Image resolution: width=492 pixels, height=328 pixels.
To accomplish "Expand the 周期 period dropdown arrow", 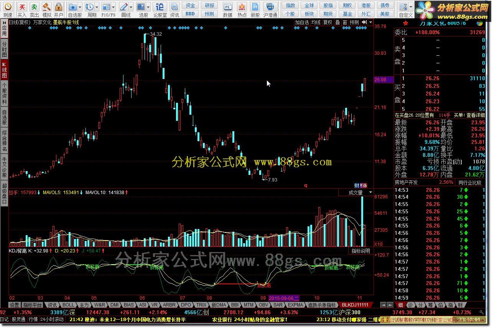I will [x=97, y=7].
